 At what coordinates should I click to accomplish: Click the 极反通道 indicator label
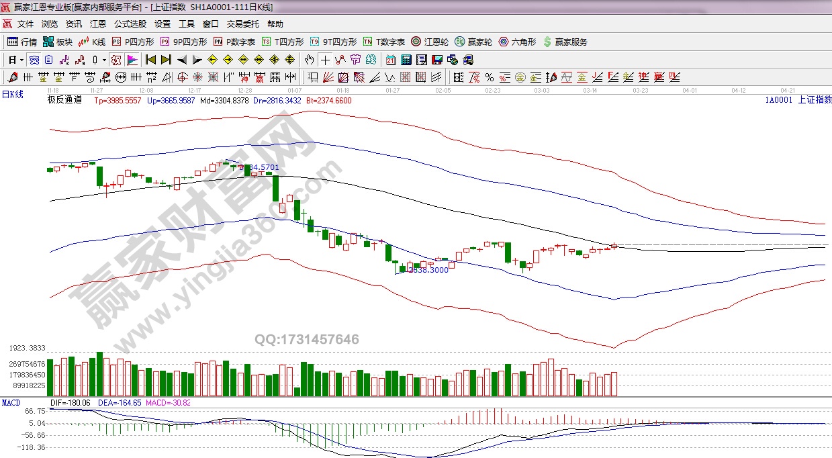pyautogui.click(x=64, y=100)
